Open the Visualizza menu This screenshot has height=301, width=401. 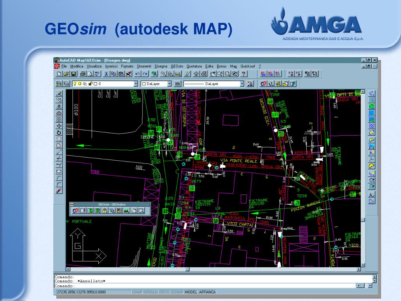point(94,66)
